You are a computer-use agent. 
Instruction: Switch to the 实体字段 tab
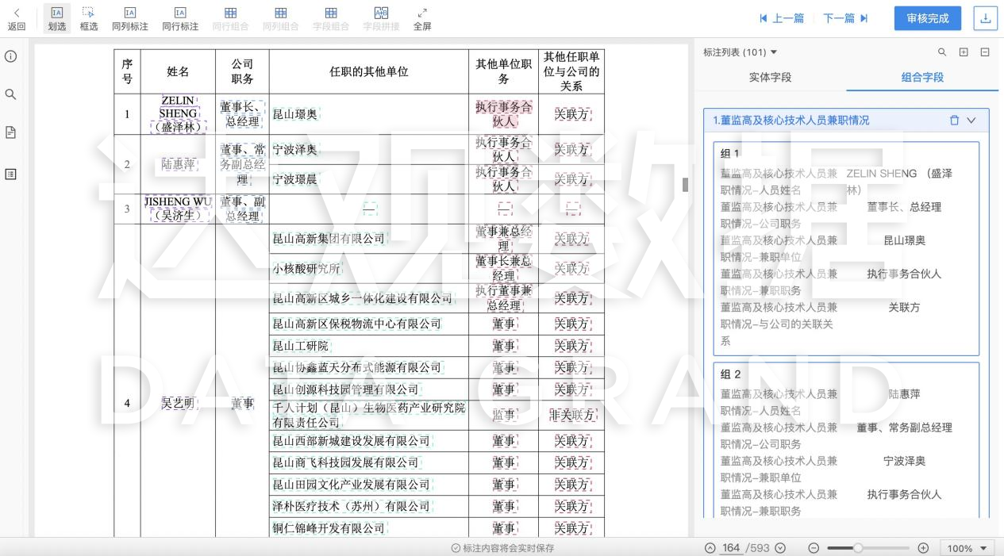[x=770, y=77]
